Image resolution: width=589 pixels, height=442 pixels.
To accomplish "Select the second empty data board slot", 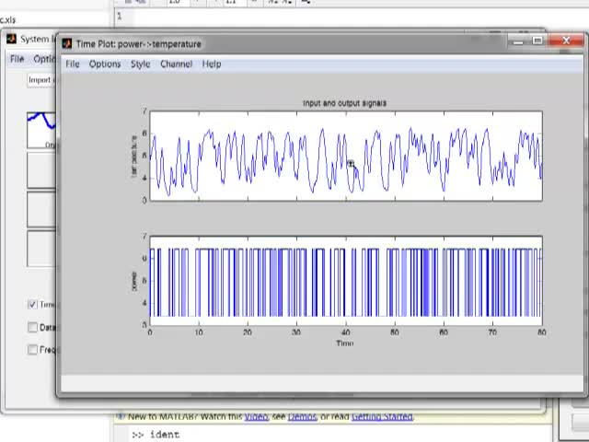I will click(x=41, y=169).
